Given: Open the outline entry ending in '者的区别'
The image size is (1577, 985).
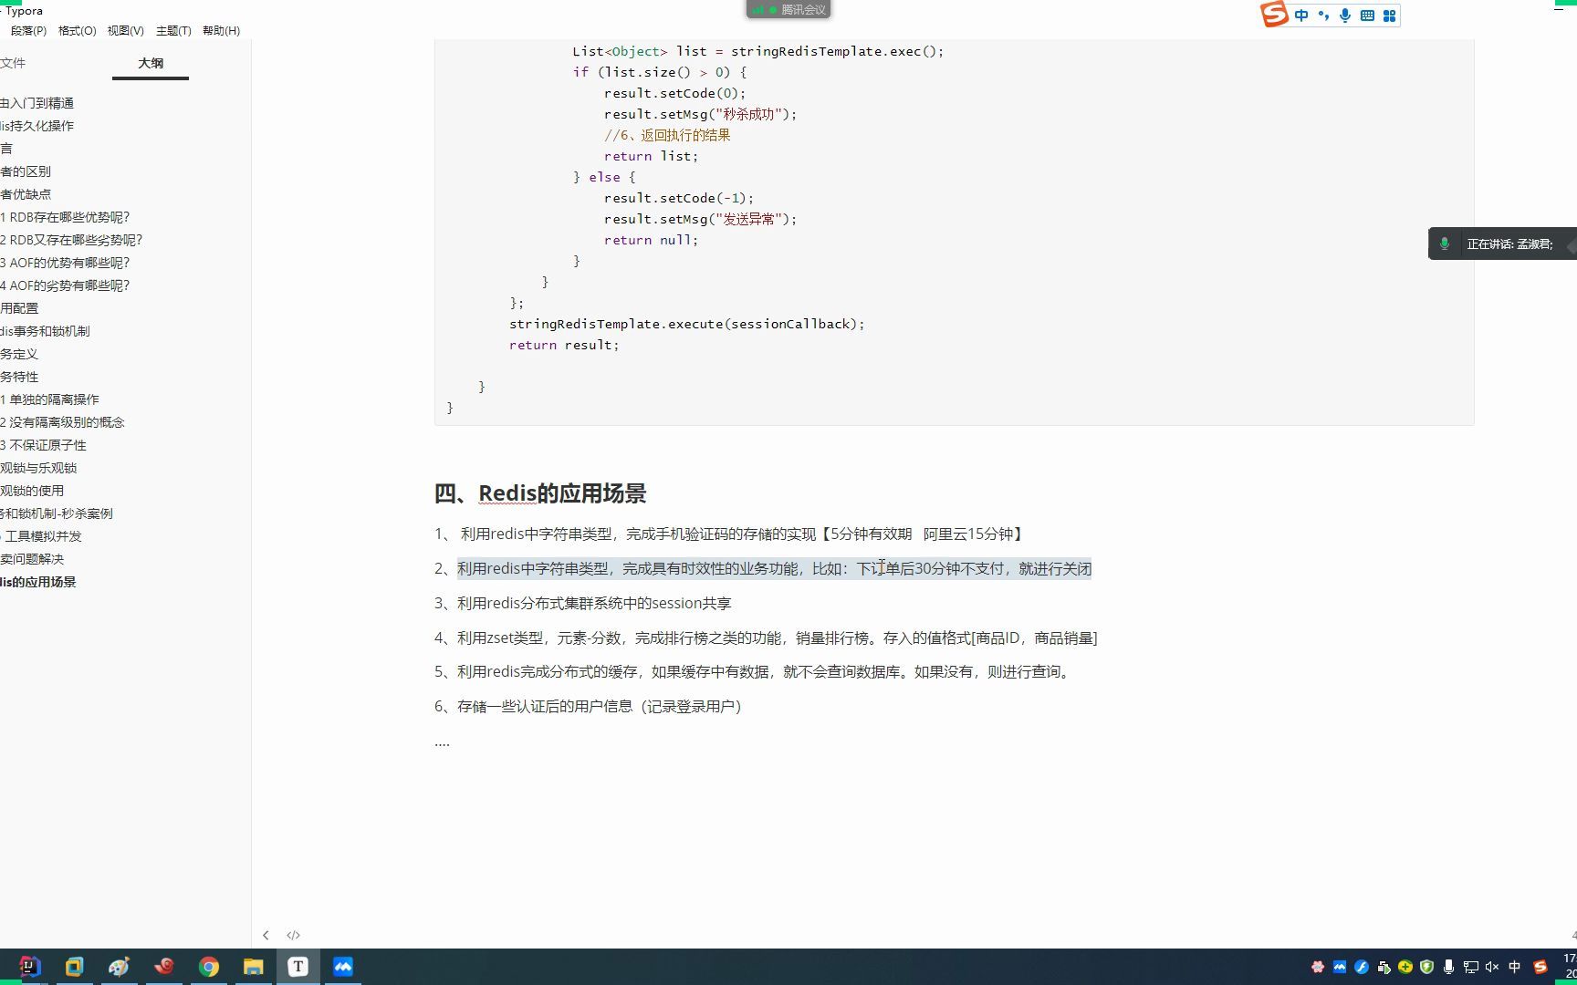Looking at the screenshot, I should [26, 171].
